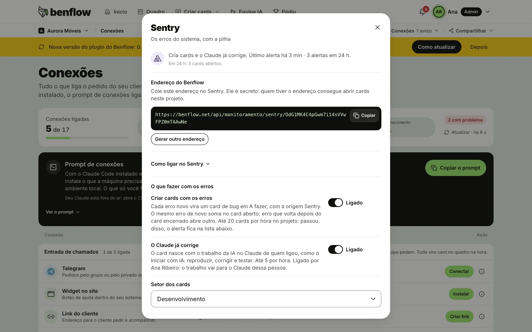Image resolution: width=532 pixels, height=332 pixels.
Task: Toggle Criar cards com os erros switch
Action: click(335, 203)
